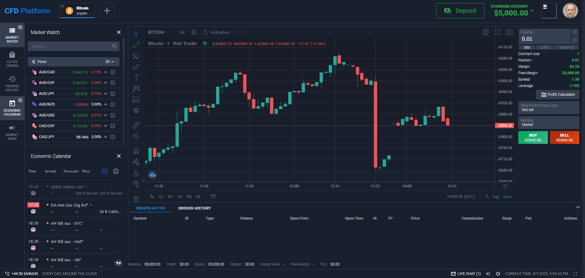Open the Profit Calculator
Screen dimensions: 585x278
tap(558, 95)
